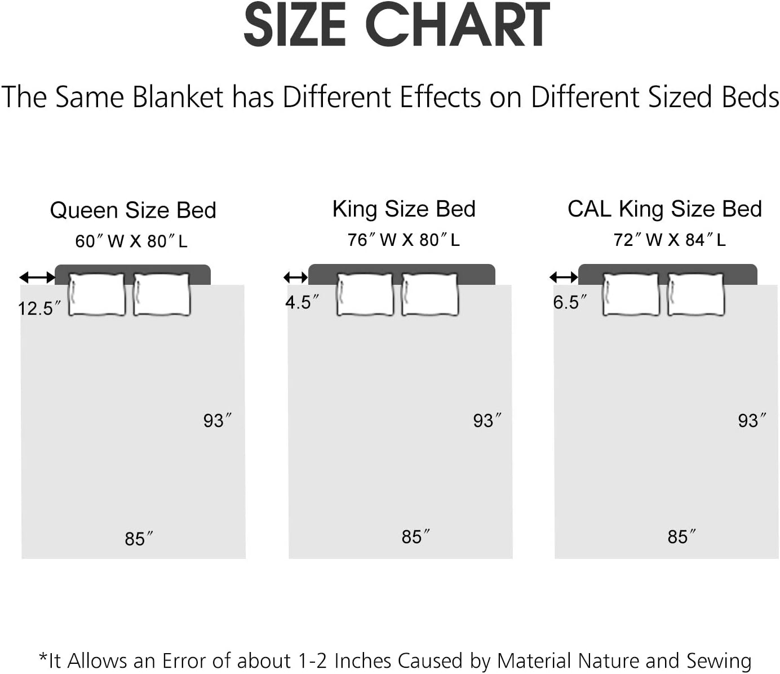The height and width of the screenshot is (674, 780).
Task: Click the 72" W X 84" L dimensions text
Action: click(670, 240)
